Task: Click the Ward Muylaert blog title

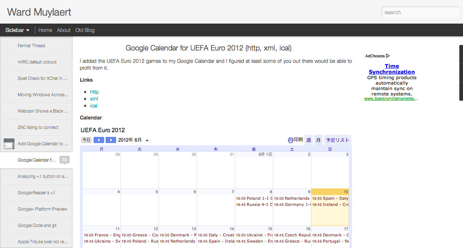Action: (x=39, y=12)
